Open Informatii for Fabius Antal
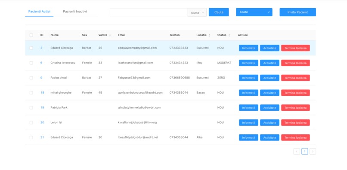Viewport: 347px width, 170px height. click(248, 78)
